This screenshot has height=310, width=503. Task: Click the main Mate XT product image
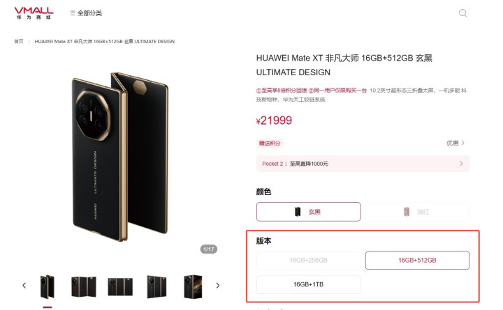[120, 157]
